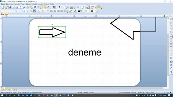Pick the barcode creation tool
This screenshot has width=173, height=97.
pos(55,7)
